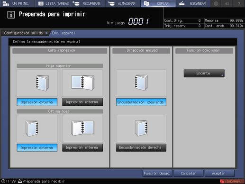Click Hoja superior section label
The height and width of the screenshot is (184, 245).
click(60, 66)
